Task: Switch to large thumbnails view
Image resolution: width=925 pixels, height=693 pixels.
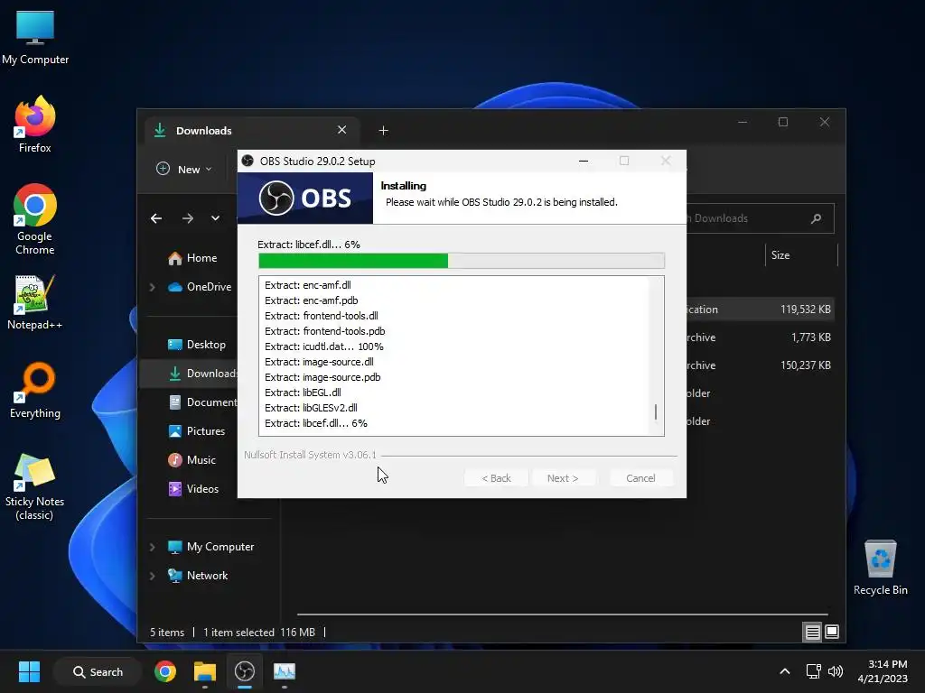Action: tap(832, 633)
